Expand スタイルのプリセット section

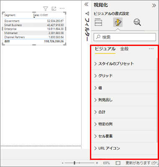click(124, 64)
